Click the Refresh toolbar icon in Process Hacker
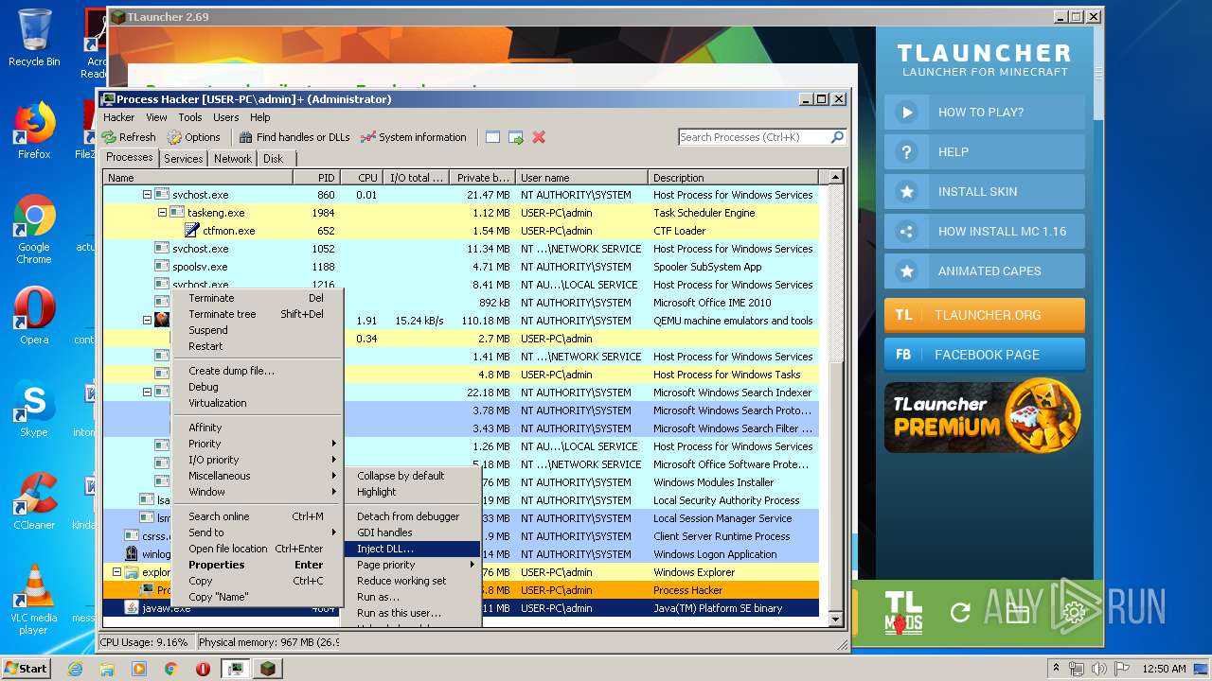The width and height of the screenshot is (1212, 681). point(111,137)
